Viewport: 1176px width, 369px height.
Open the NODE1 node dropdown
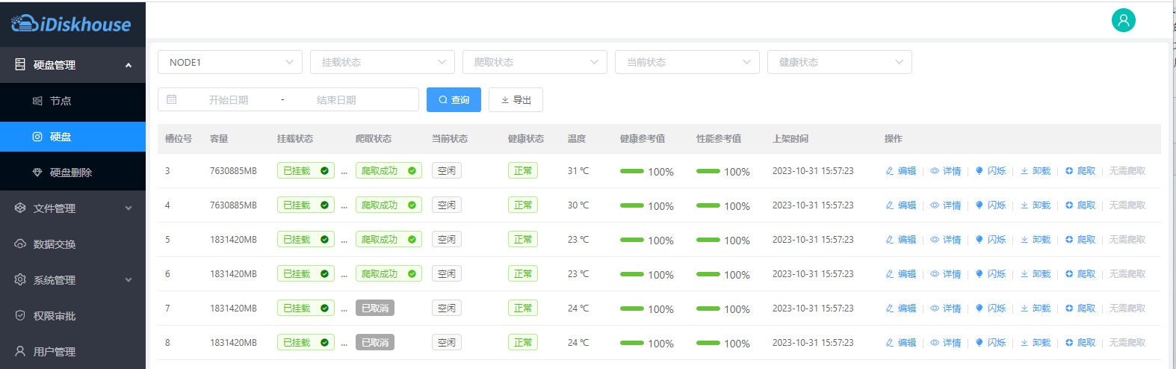click(229, 62)
